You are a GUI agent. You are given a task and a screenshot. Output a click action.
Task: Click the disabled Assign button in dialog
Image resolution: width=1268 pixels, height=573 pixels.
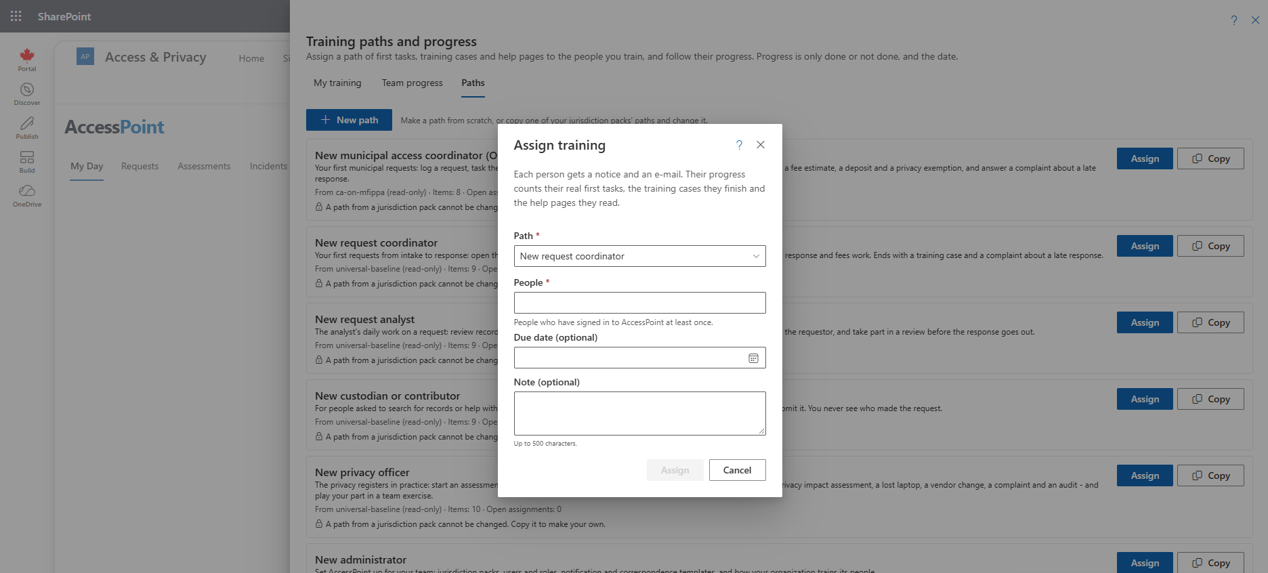(675, 470)
